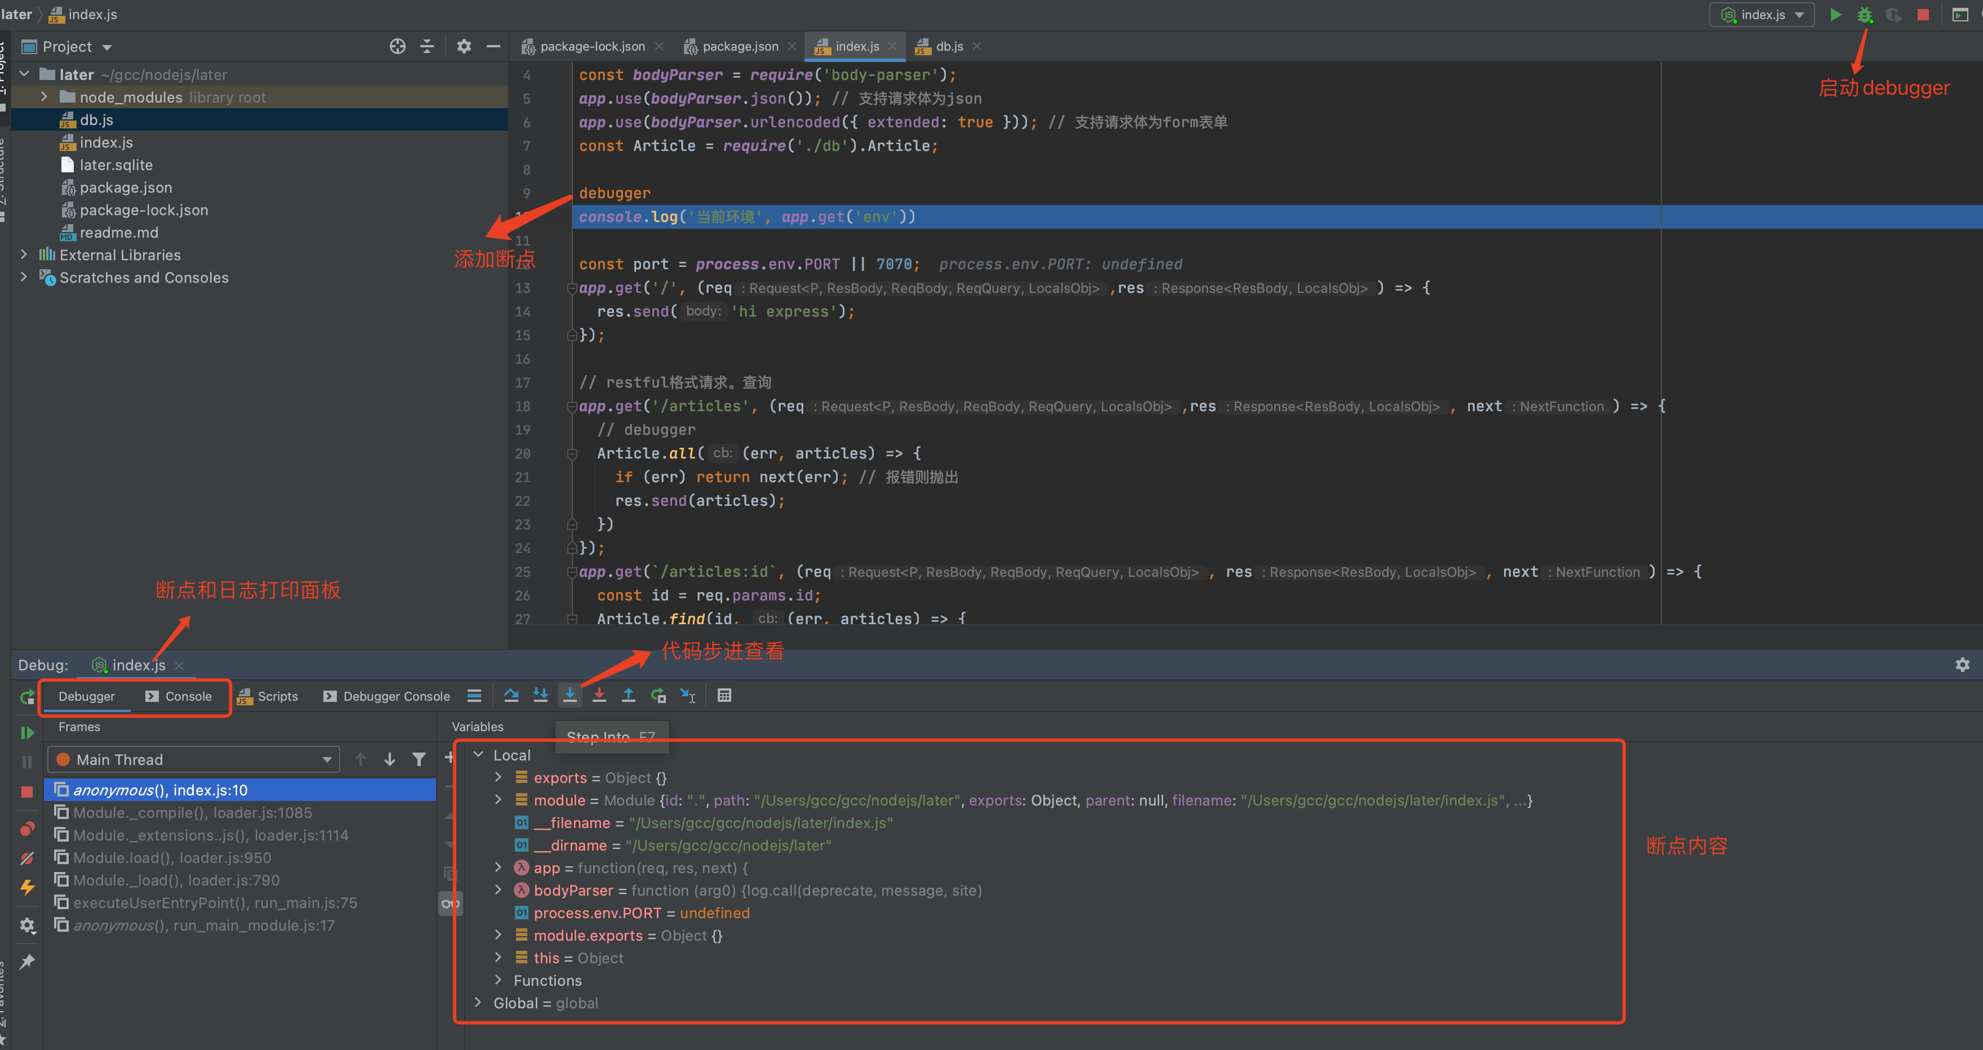Select db.js in the project tree
This screenshot has height=1050, width=1983.
coord(96,119)
